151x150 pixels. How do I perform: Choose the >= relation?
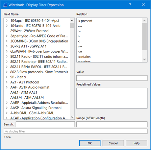point(80,47)
